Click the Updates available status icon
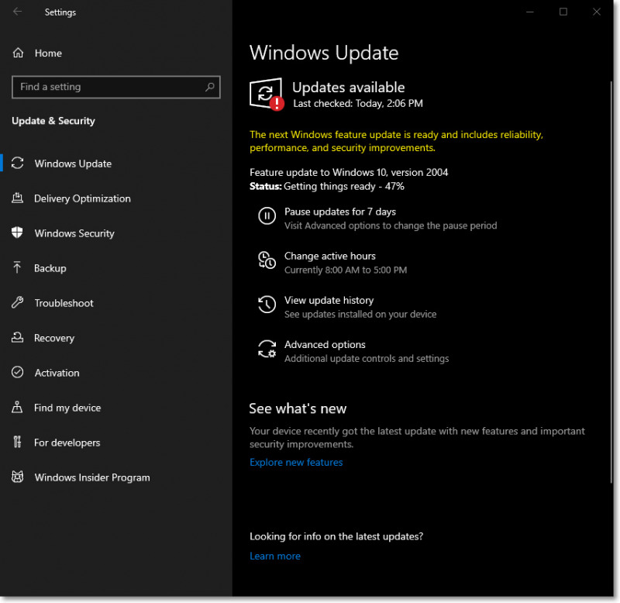The width and height of the screenshot is (620, 603). [267, 94]
